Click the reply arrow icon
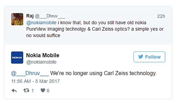This screenshot has width=177, height=103. (14, 91)
